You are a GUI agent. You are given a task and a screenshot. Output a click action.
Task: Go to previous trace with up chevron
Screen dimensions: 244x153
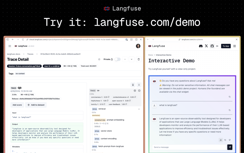[x=125, y=59]
